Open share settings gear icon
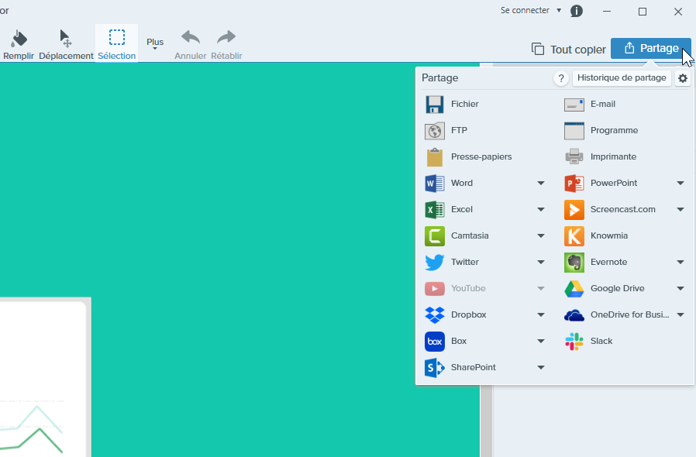The height and width of the screenshot is (457, 696). point(683,78)
